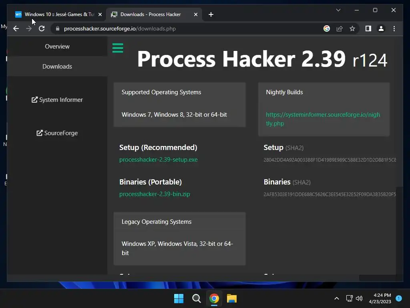410x308 pixels.
Task: Click the Binaries SHA2 hash text
Action: click(330, 195)
